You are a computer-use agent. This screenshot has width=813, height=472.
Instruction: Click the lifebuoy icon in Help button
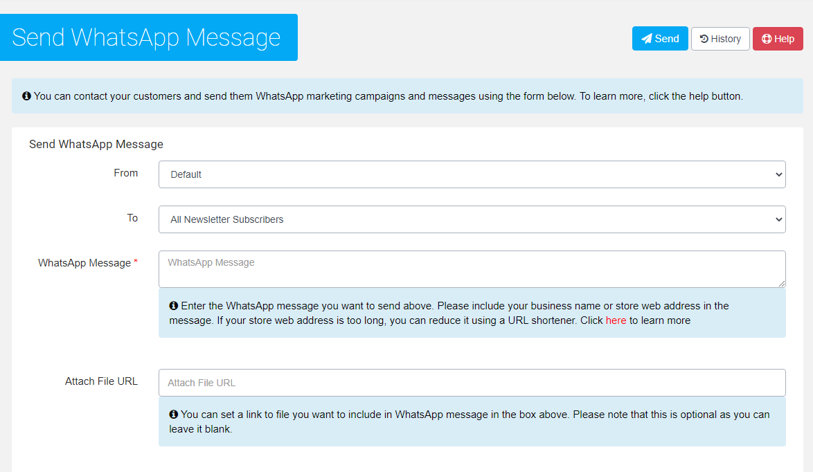coord(767,39)
